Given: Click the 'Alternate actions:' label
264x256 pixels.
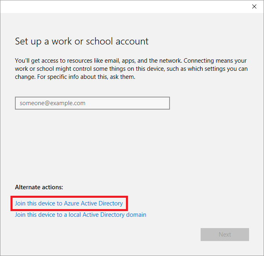Looking at the screenshot, I should 39,187.
